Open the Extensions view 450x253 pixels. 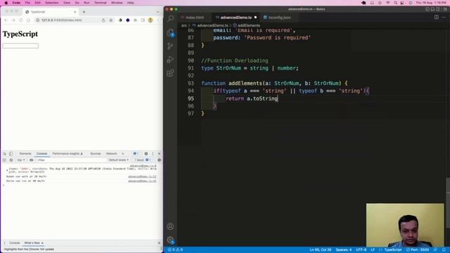click(x=170, y=73)
